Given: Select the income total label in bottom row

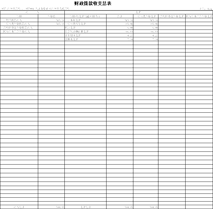Looking at the screenshot, I should (x=19, y=207).
